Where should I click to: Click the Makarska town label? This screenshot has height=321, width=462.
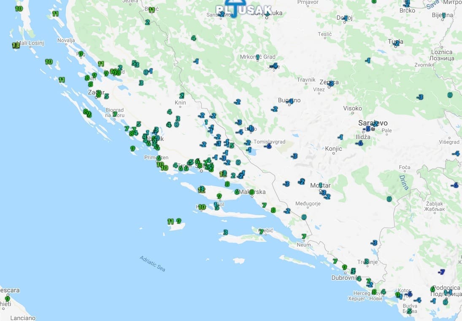pyautogui.click(x=253, y=192)
